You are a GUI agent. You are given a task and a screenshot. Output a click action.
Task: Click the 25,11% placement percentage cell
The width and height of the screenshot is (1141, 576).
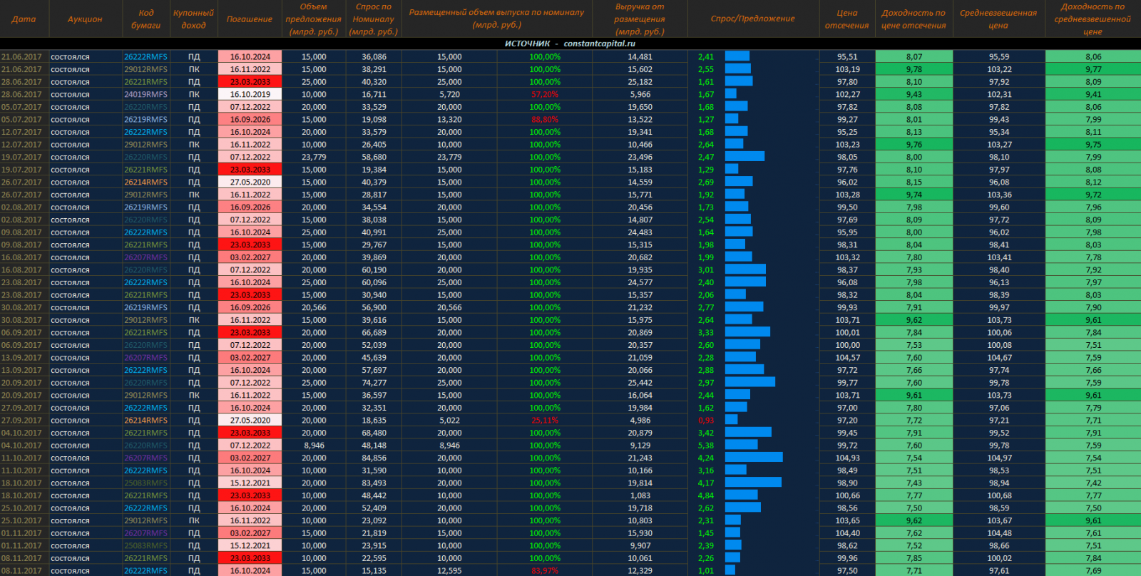(545, 421)
